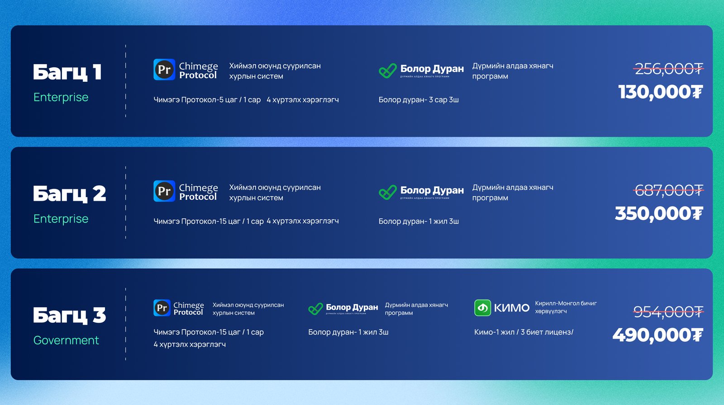Screen dimensions: 724x405
Task: Click "Чимэгэ Протокол-5 цаг / 1 сар" text
Action: click(x=207, y=100)
